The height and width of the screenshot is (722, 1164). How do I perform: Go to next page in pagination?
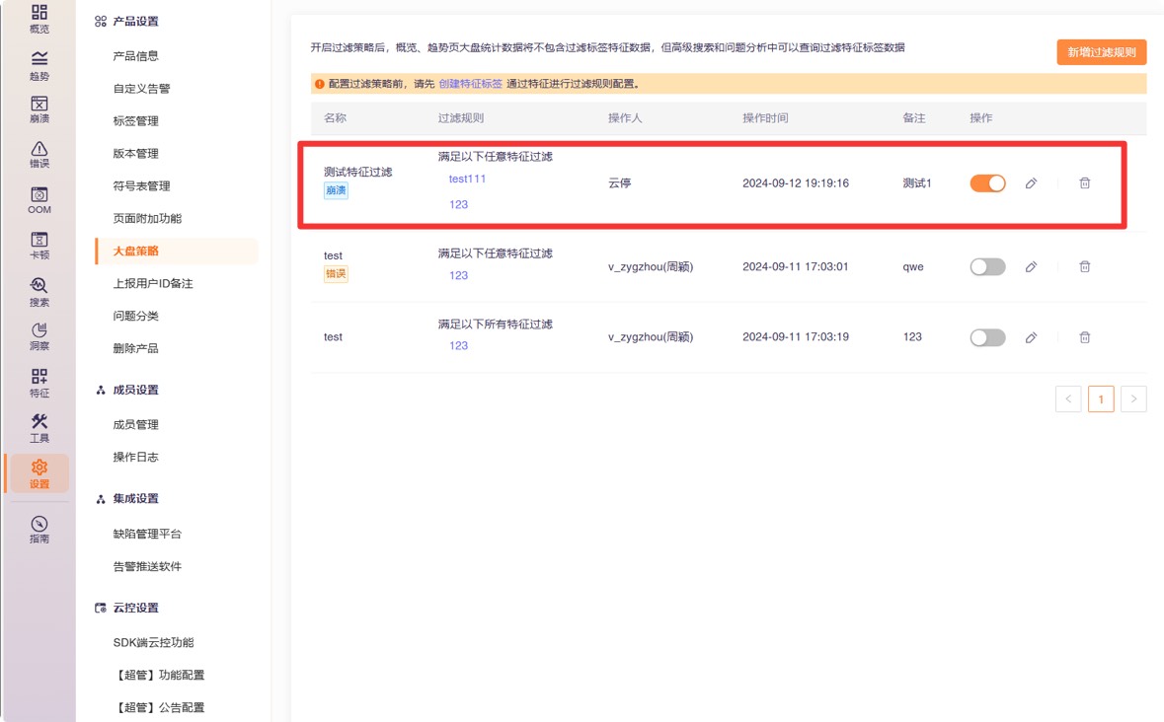[1133, 398]
